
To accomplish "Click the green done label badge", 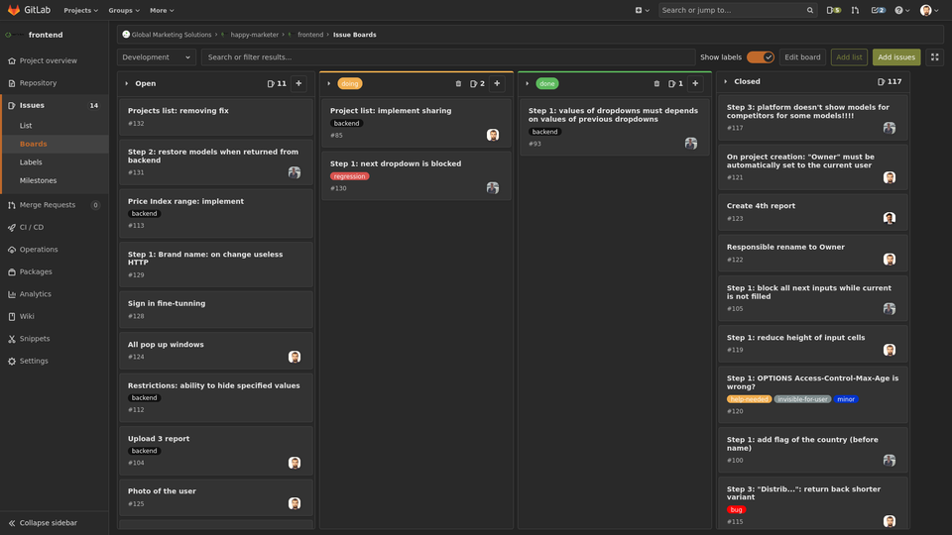I will 547,83.
